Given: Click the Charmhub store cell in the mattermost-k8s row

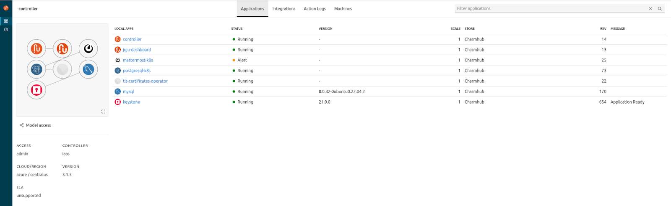Looking at the screenshot, I should [x=474, y=60].
